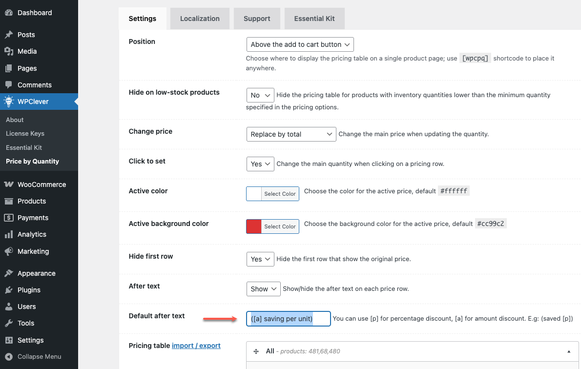This screenshot has width=581, height=369.
Task: Click the Default after text input field
Action: [x=288, y=319]
